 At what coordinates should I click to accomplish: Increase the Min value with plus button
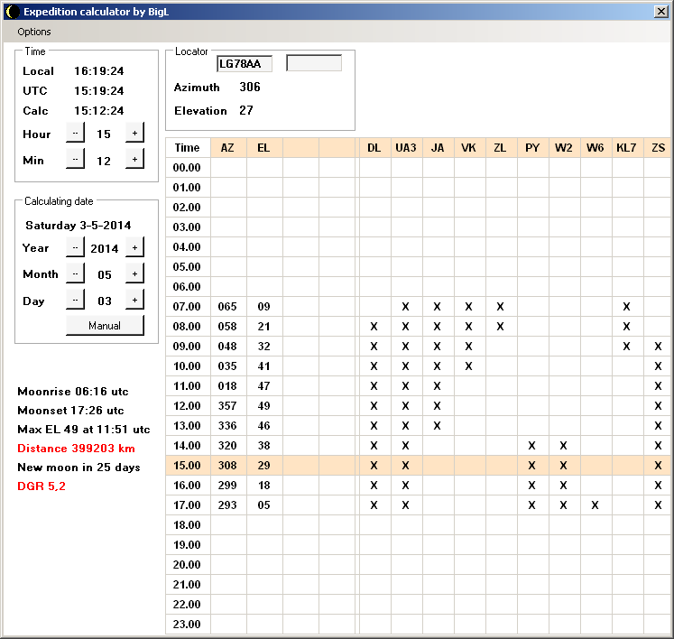(x=134, y=159)
